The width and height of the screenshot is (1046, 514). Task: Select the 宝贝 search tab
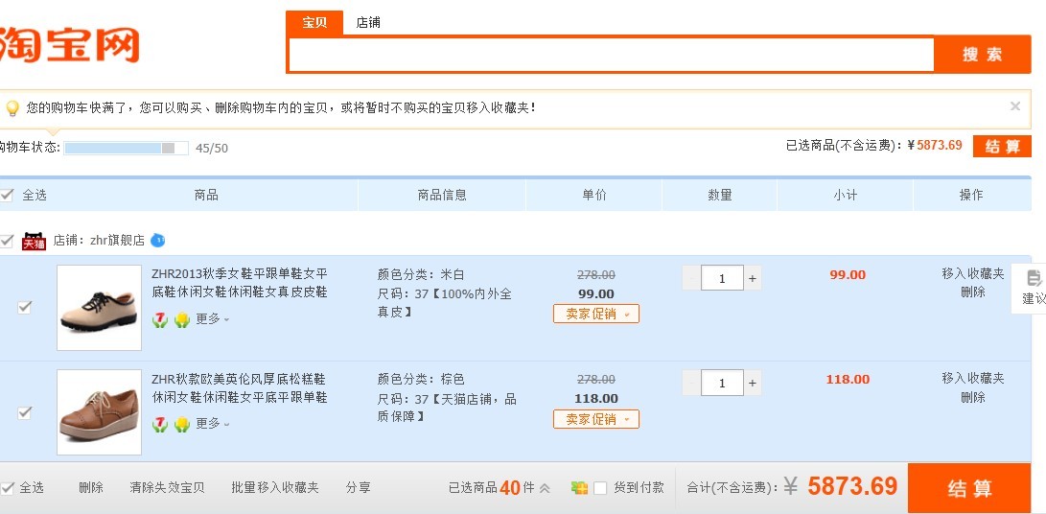(x=314, y=22)
